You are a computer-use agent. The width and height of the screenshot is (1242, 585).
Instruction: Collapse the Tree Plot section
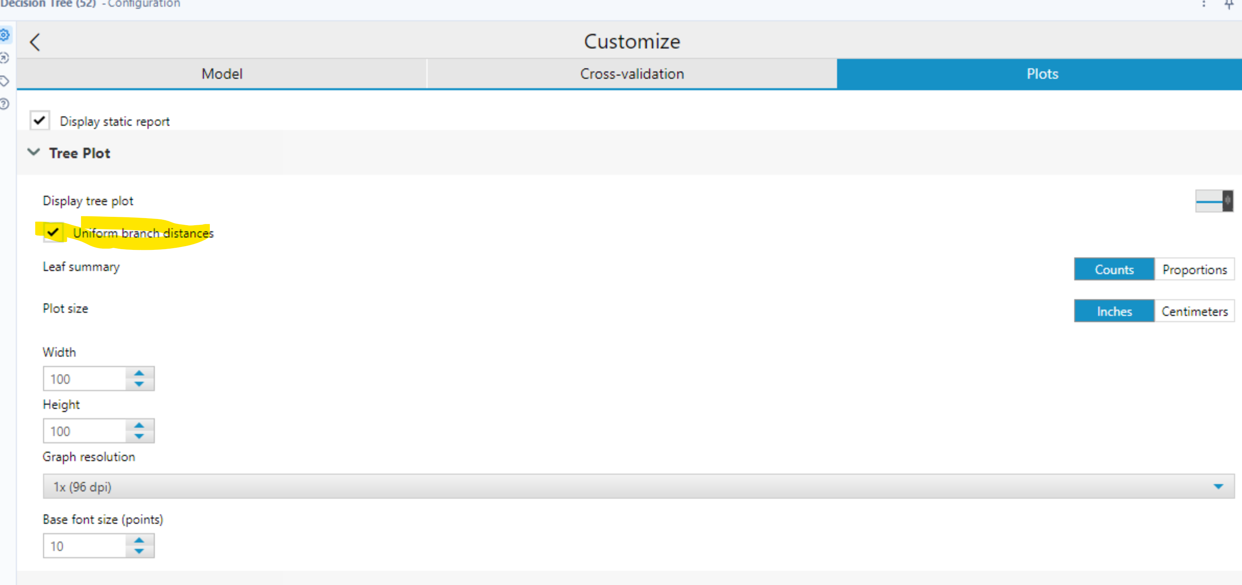click(x=33, y=152)
